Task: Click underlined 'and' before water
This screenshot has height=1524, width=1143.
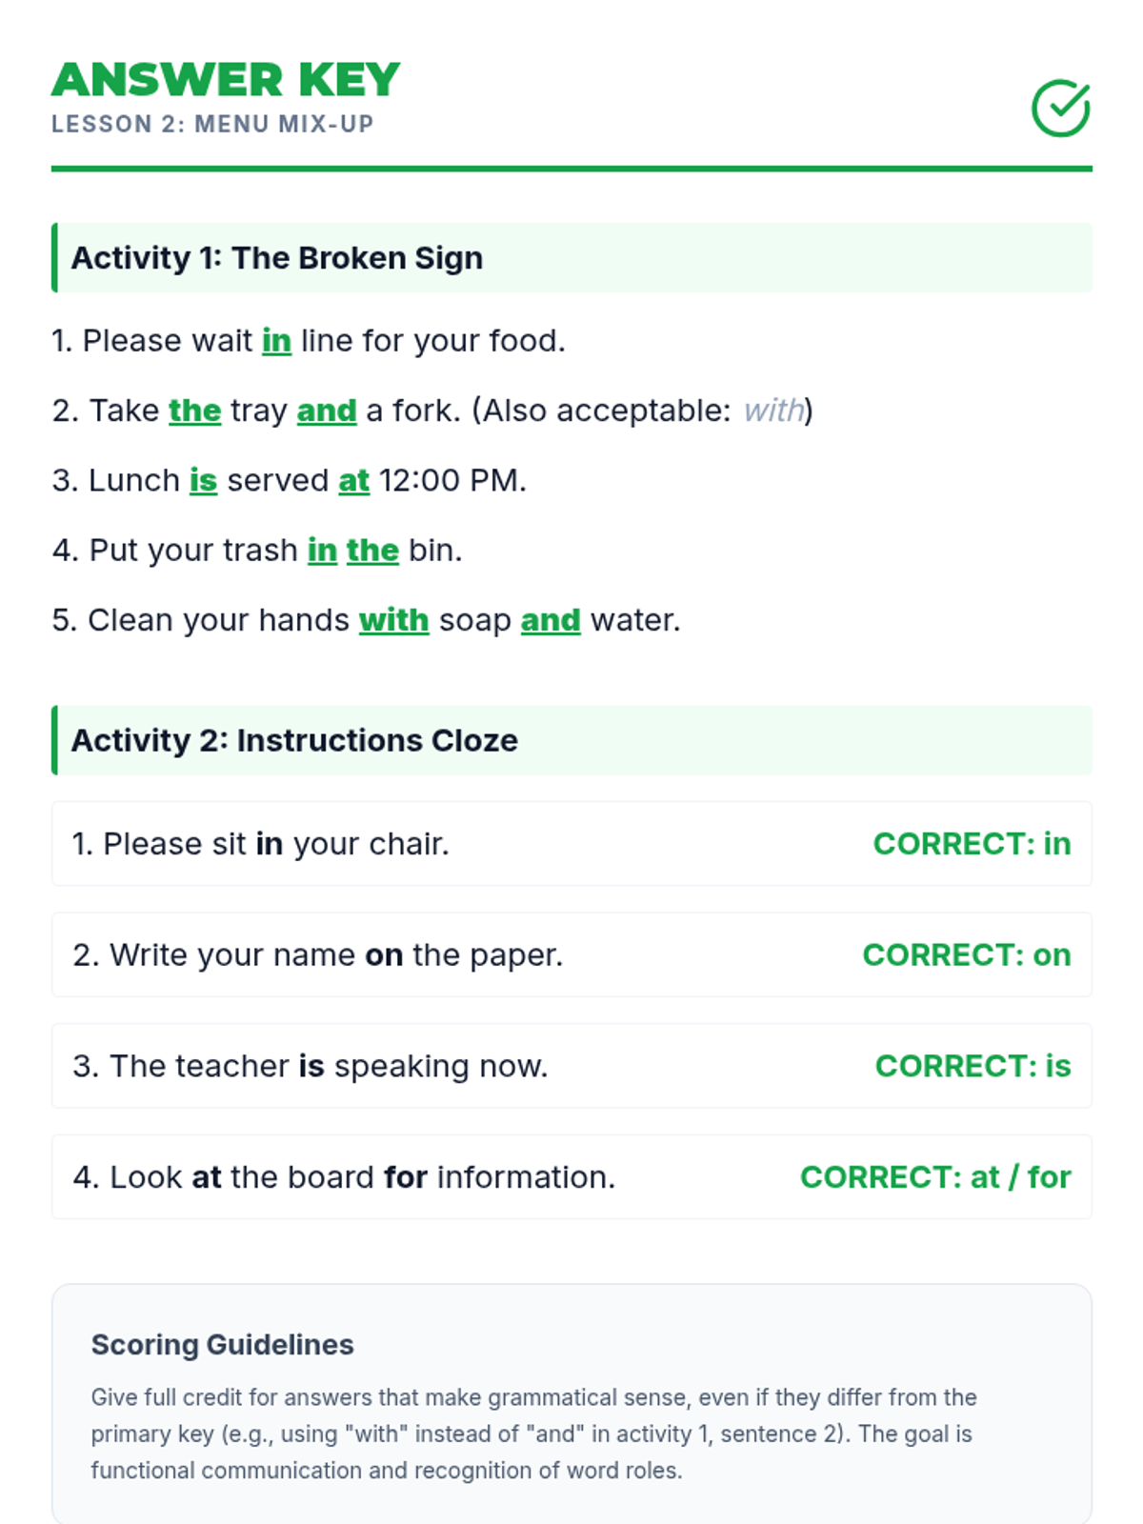Action: coord(551,620)
